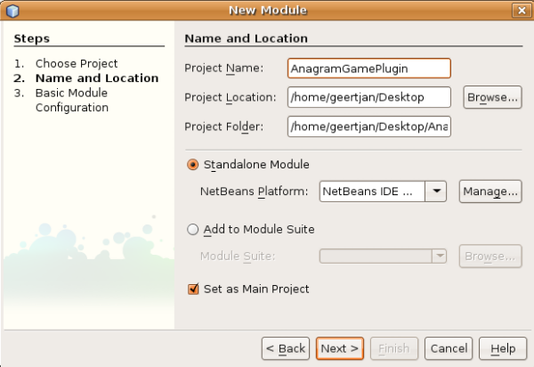Click the Basic Module Configuration step
This screenshot has height=367, width=534.
click(72, 100)
